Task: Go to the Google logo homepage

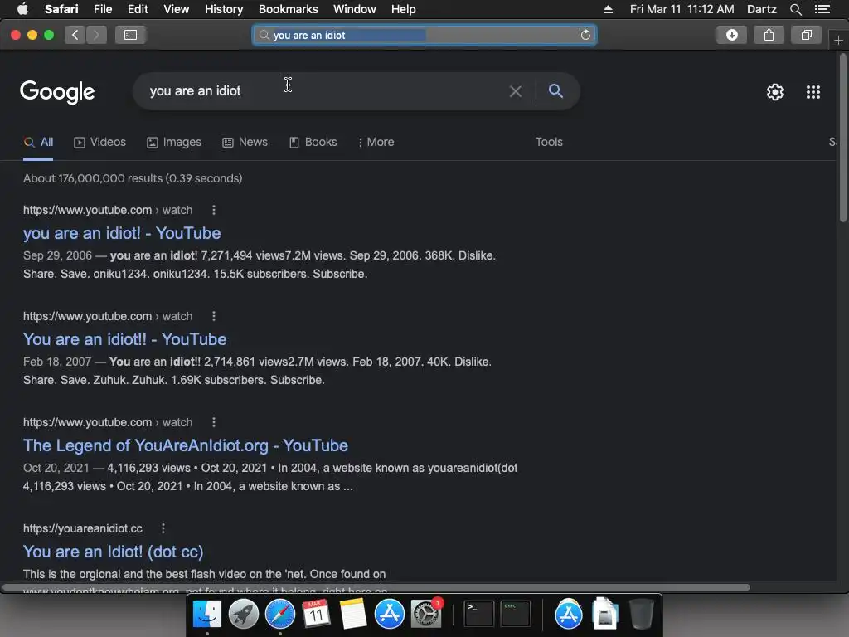Action: point(57,92)
